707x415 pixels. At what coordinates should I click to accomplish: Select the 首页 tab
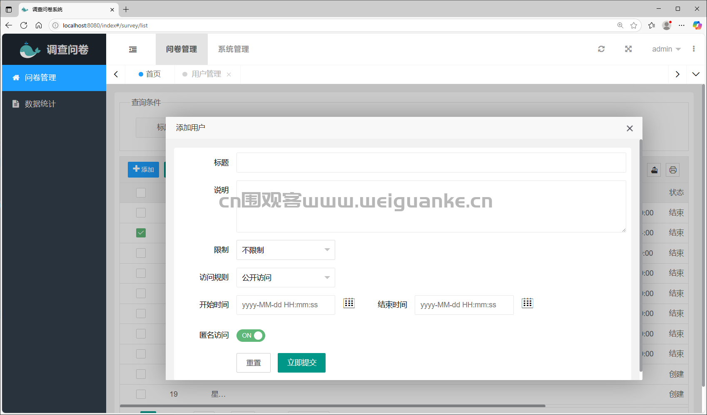coord(150,74)
